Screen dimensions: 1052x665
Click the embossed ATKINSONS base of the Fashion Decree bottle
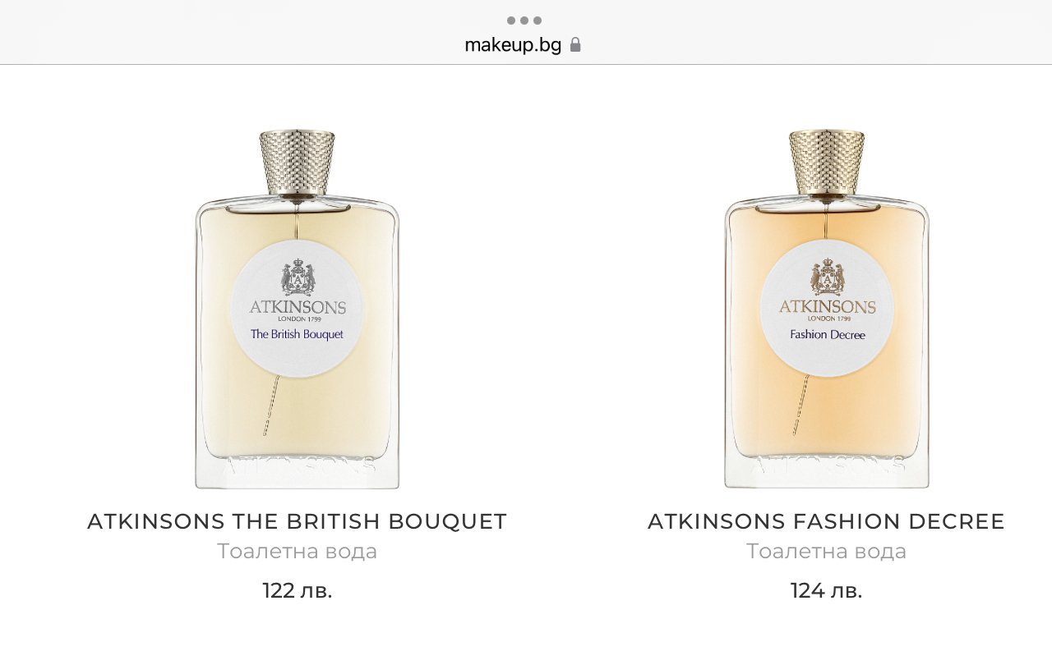tap(828, 465)
